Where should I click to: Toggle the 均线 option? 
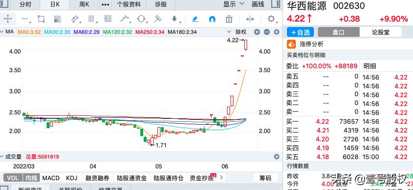coord(31,178)
